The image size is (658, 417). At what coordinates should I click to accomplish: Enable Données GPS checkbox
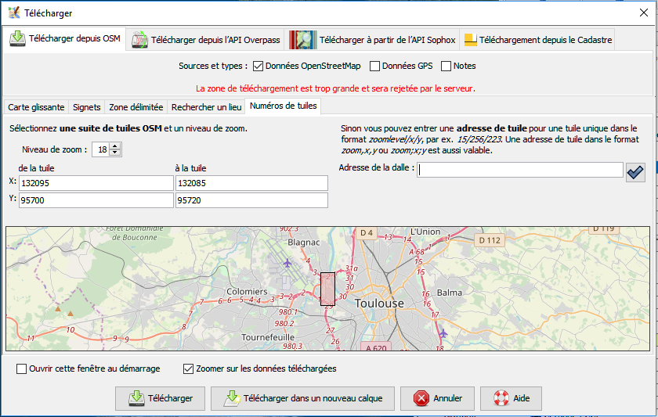click(x=375, y=66)
